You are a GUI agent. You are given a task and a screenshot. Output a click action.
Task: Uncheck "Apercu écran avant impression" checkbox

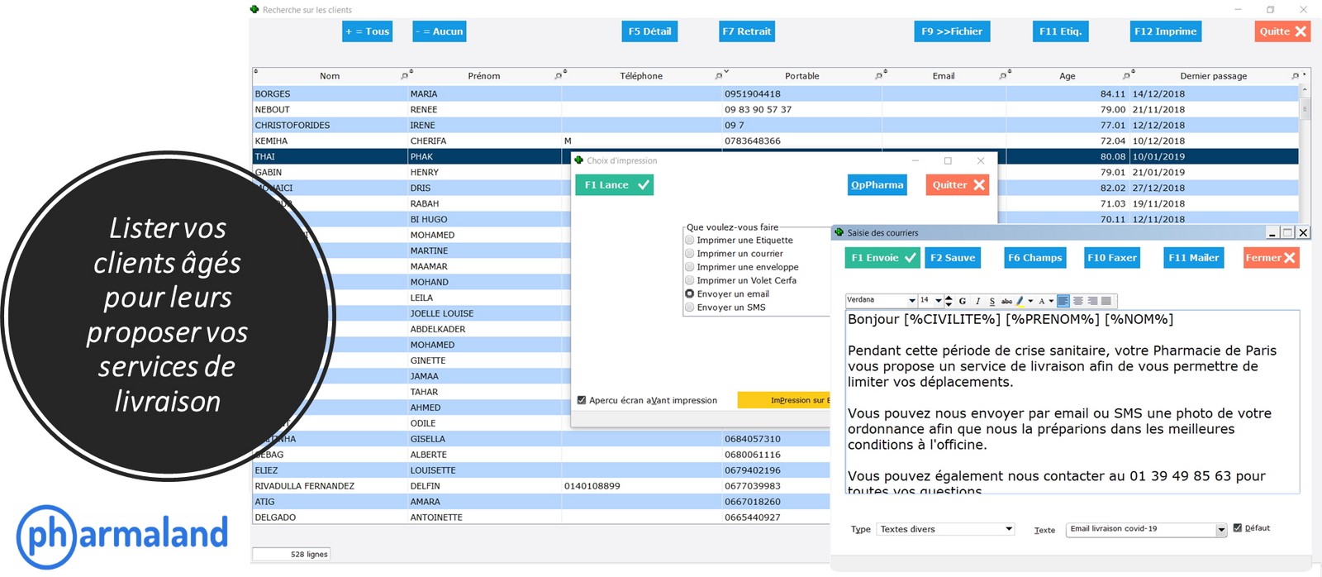click(582, 400)
